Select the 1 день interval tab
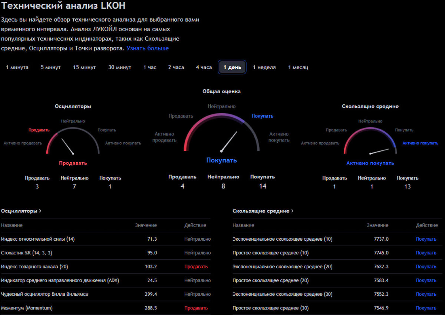Screen dimensions: 445x315 pyautogui.click(x=232, y=67)
